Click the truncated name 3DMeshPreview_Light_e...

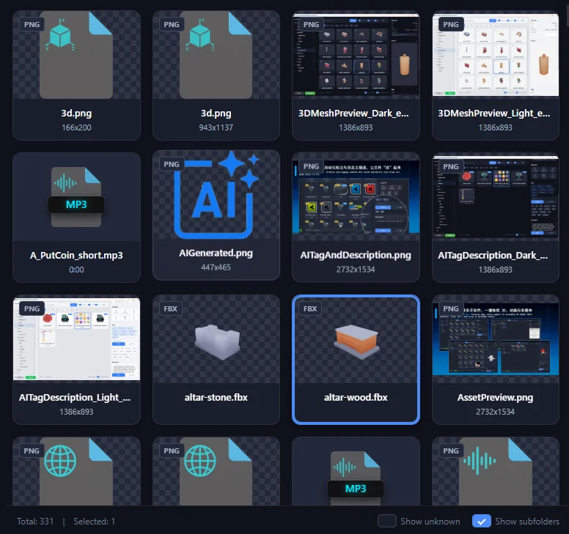[494, 113]
